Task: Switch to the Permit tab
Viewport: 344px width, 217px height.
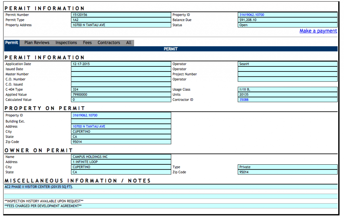Action: (12, 43)
